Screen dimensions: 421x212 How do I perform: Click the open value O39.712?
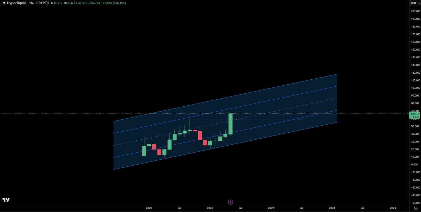point(56,3)
